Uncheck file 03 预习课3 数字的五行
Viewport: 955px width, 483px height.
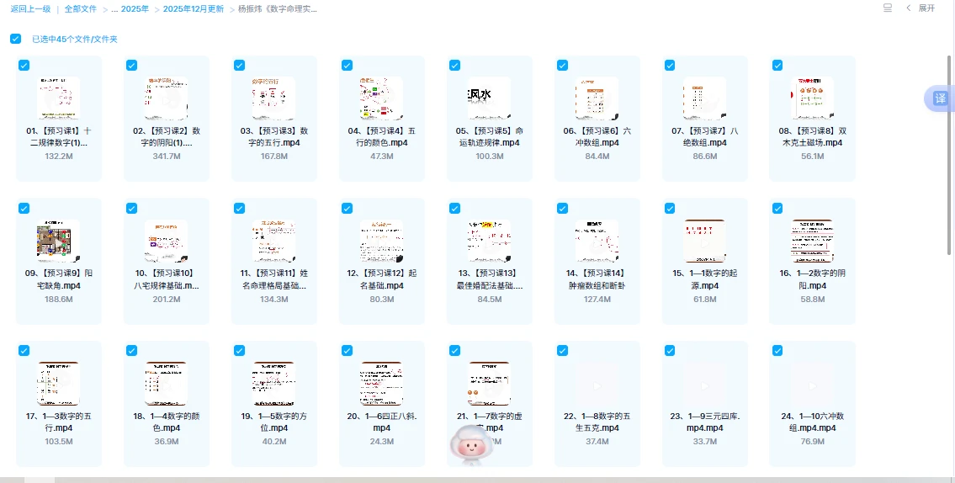tap(239, 65)
